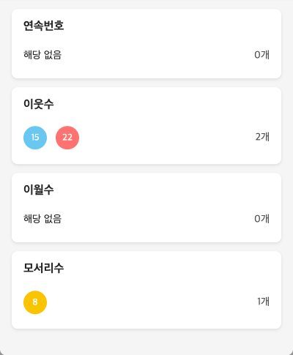Click the 1개 count in 모서리수 card
The width and height of the screenshot is (293, 355).
coord(264,302)
